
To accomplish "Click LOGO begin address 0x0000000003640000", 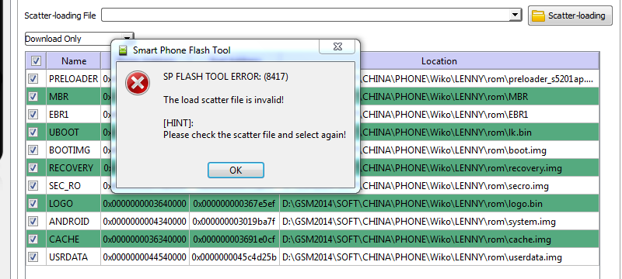I will click(x=145, y=204).
